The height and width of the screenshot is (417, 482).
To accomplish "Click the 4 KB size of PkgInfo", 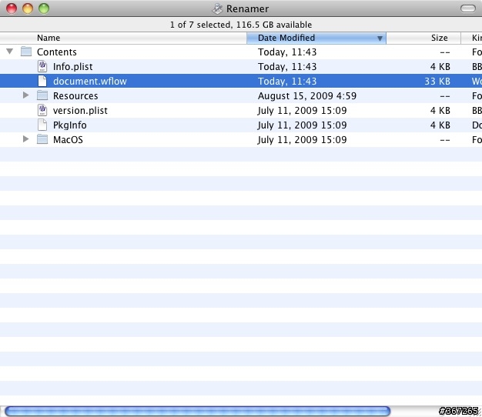I will tap(440, 125).
